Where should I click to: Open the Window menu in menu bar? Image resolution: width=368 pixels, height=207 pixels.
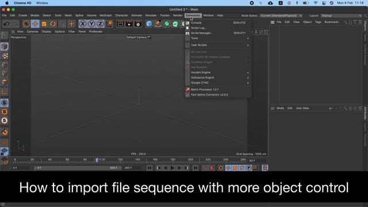[x=208, y=16]
